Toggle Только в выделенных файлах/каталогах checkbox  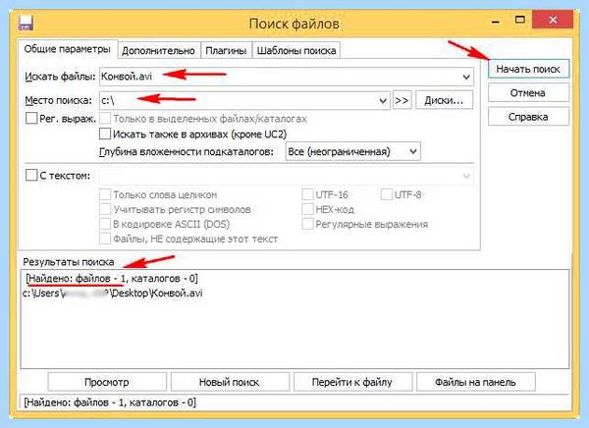point(105,119)
